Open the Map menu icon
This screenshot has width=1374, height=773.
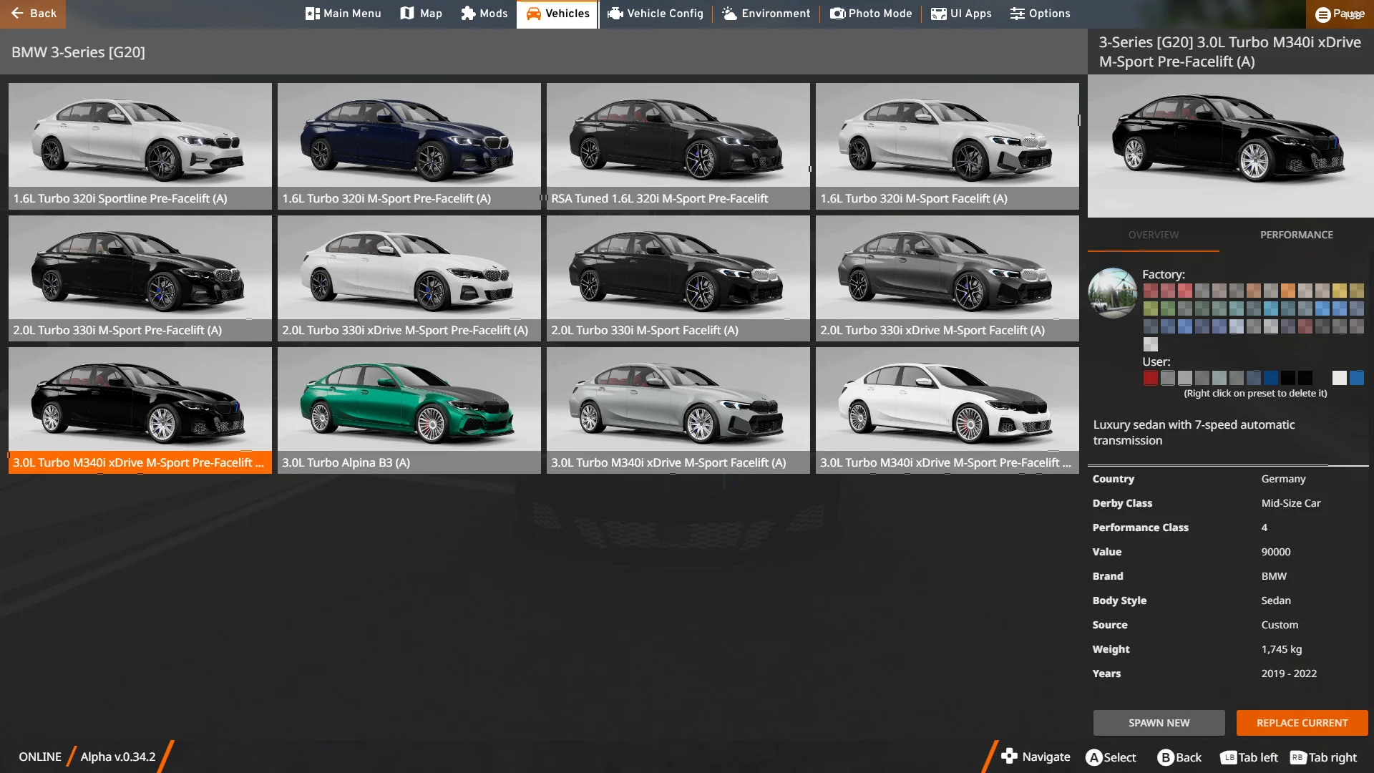421,14
